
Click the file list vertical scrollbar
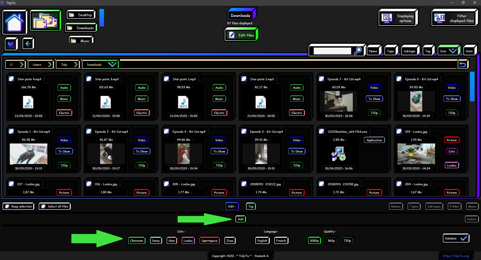point(472,86)
